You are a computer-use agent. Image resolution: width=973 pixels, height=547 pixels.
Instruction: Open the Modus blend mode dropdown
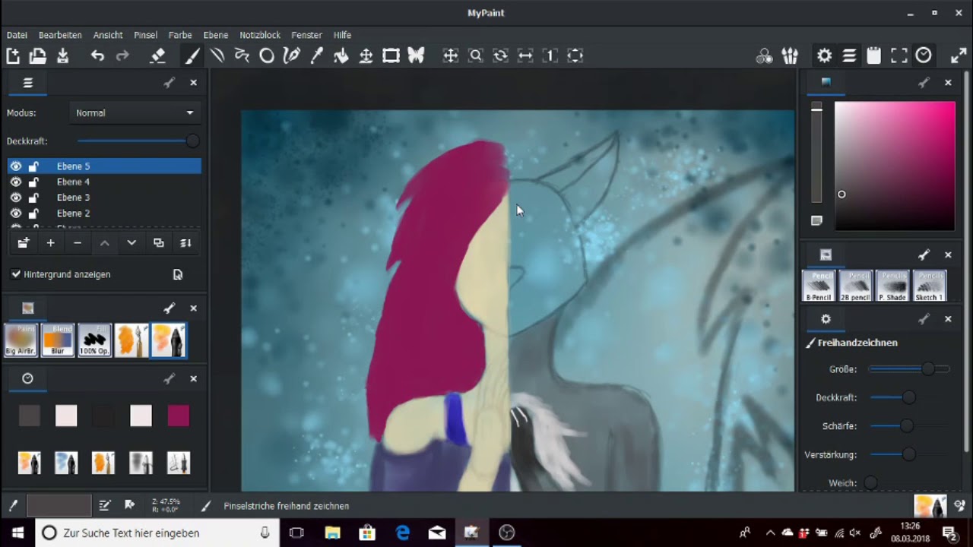(135, 112)
